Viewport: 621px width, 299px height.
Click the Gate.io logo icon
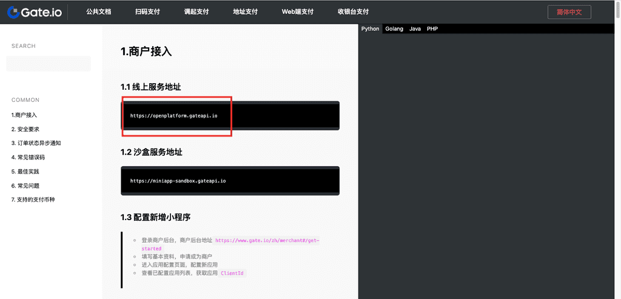(12, 12)
